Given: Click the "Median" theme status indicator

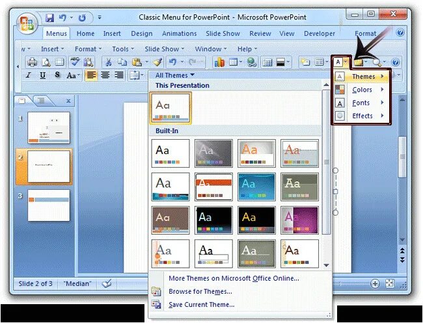Looking at the screenshot, I should (x=77, y=283).
